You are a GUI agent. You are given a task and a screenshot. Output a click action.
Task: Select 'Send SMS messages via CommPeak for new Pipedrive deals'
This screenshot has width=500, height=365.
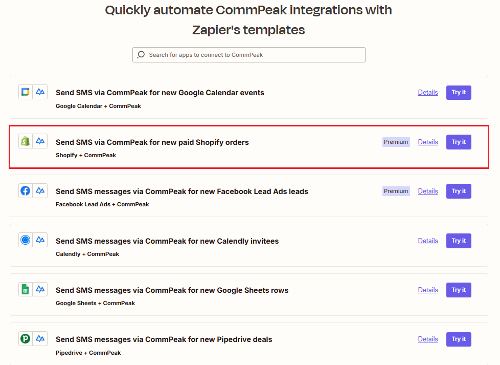coord(164,339)
